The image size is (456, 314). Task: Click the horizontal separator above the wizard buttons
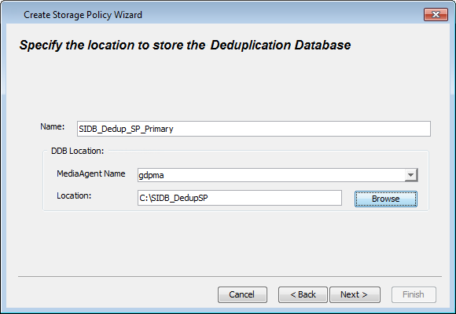click(230, 277)
